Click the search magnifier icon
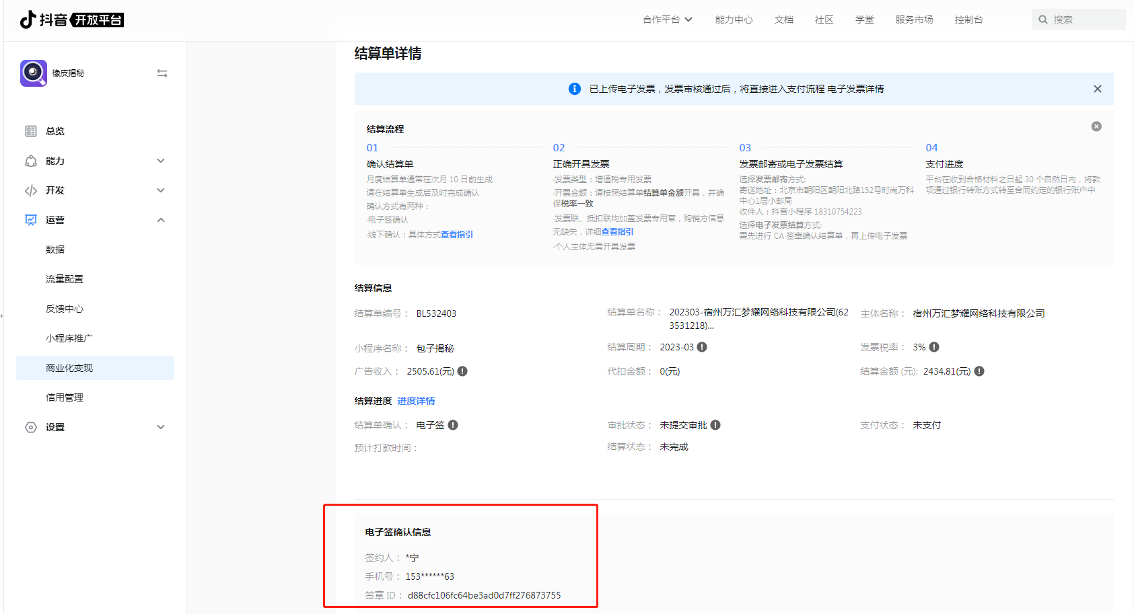This screenshot has width=1134, height=614. 1042,20
